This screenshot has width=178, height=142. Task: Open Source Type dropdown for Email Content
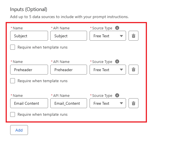coord(108,103)
